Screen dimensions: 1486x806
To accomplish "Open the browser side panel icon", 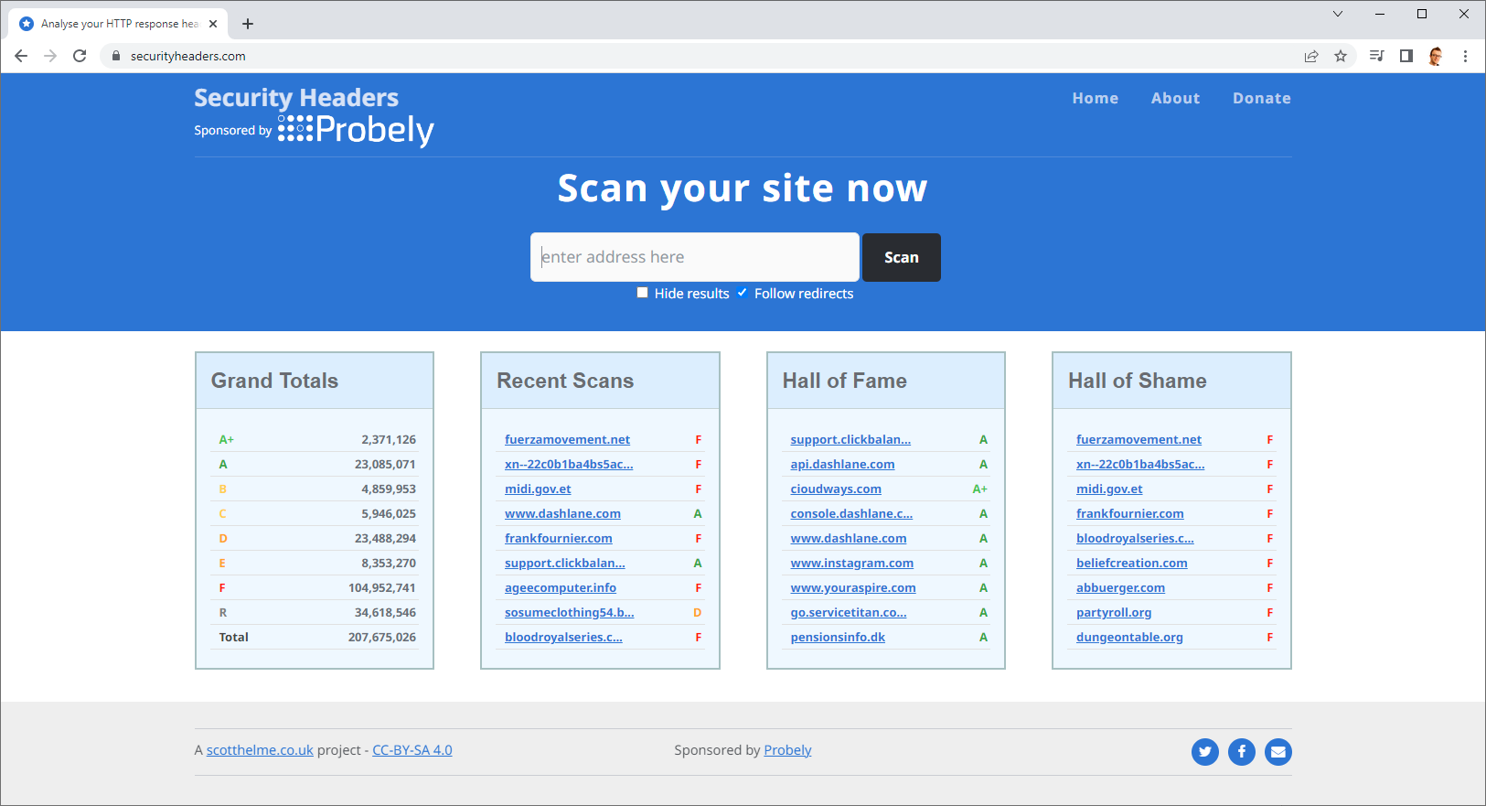I will coord(1406,56).
